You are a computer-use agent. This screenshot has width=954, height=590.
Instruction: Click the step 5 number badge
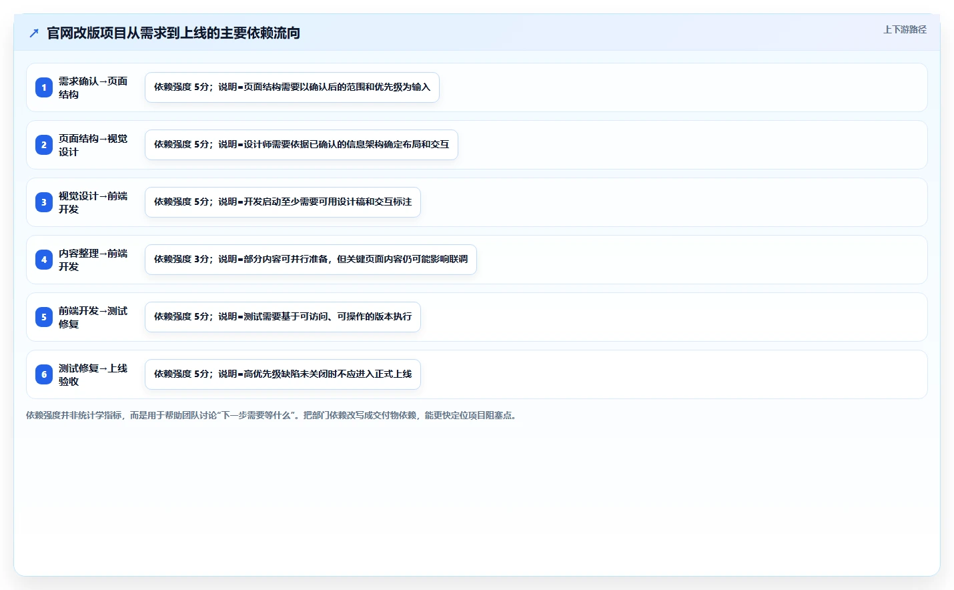tap(44, 317)
